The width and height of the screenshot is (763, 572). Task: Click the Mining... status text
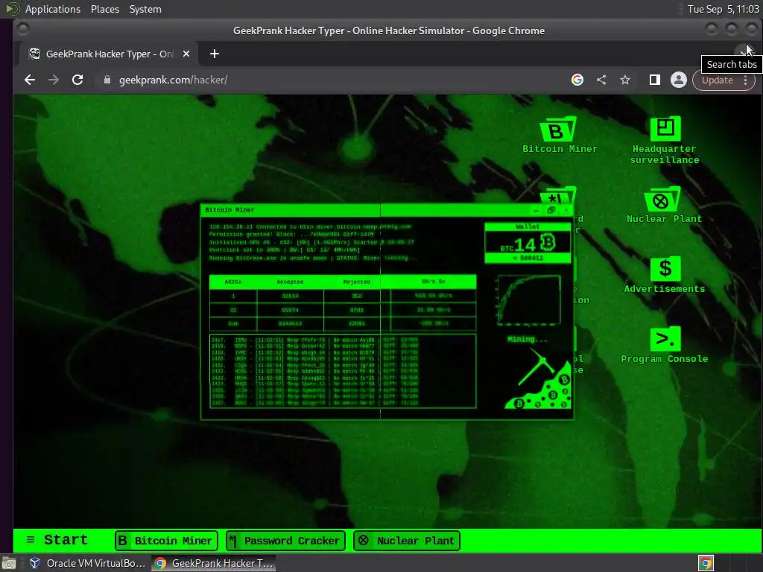tap(528, 339)
